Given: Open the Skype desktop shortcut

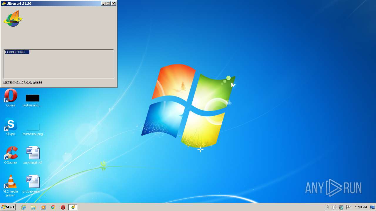Looking at the screenshot, I should click(11, 124).
